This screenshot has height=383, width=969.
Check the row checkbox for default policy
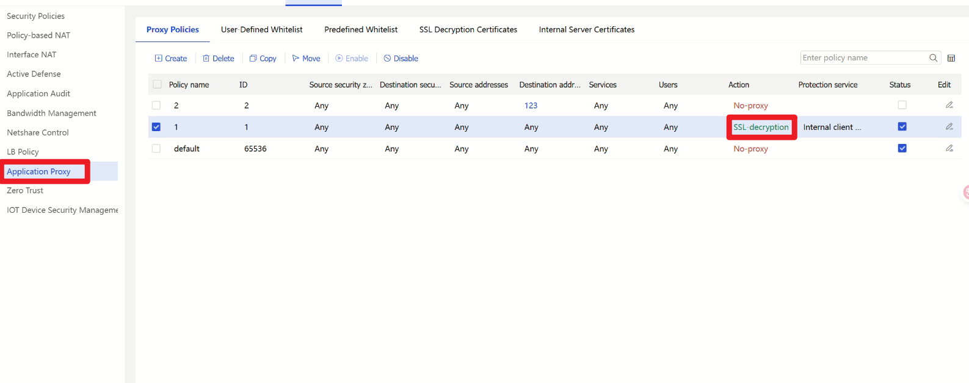point(156,149)
